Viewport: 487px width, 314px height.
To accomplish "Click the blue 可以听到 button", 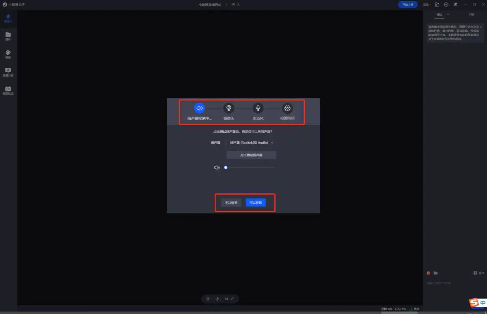I will (256, 203).
